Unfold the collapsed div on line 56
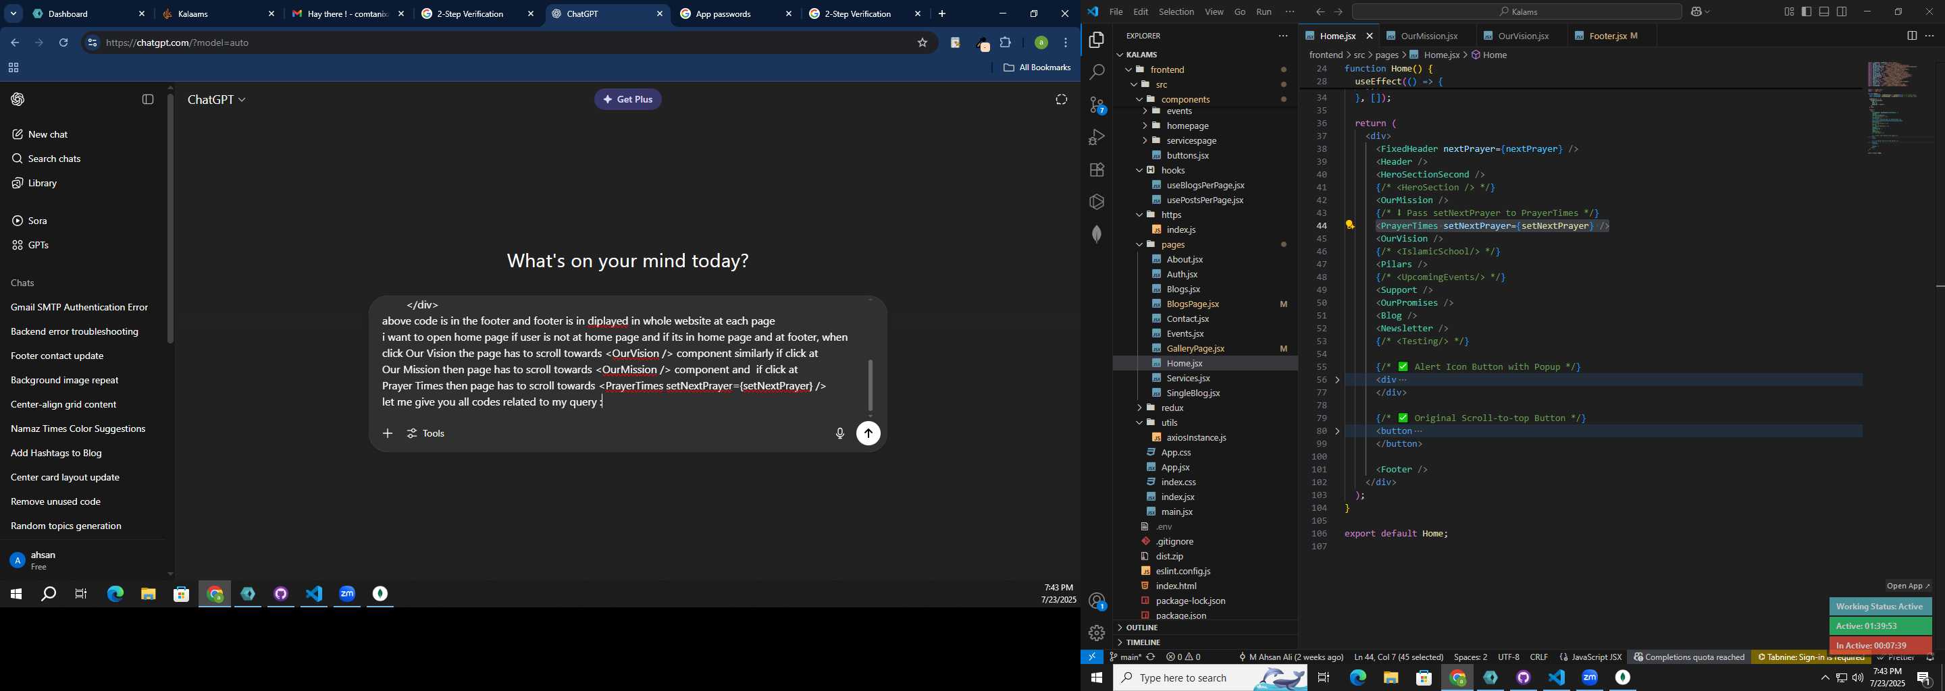 pos(1337,380)
